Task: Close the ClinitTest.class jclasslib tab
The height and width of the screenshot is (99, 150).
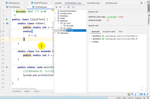Action: (119, 3)
